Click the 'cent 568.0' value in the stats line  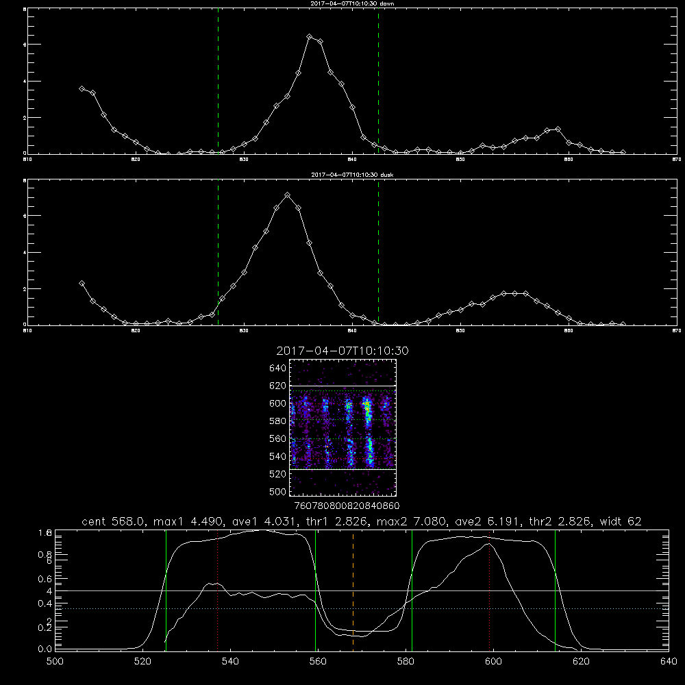113,521
